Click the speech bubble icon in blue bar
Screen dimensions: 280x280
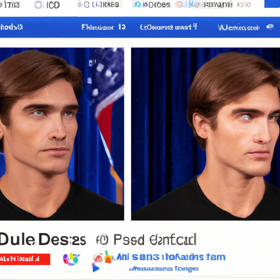click(270, 27)
